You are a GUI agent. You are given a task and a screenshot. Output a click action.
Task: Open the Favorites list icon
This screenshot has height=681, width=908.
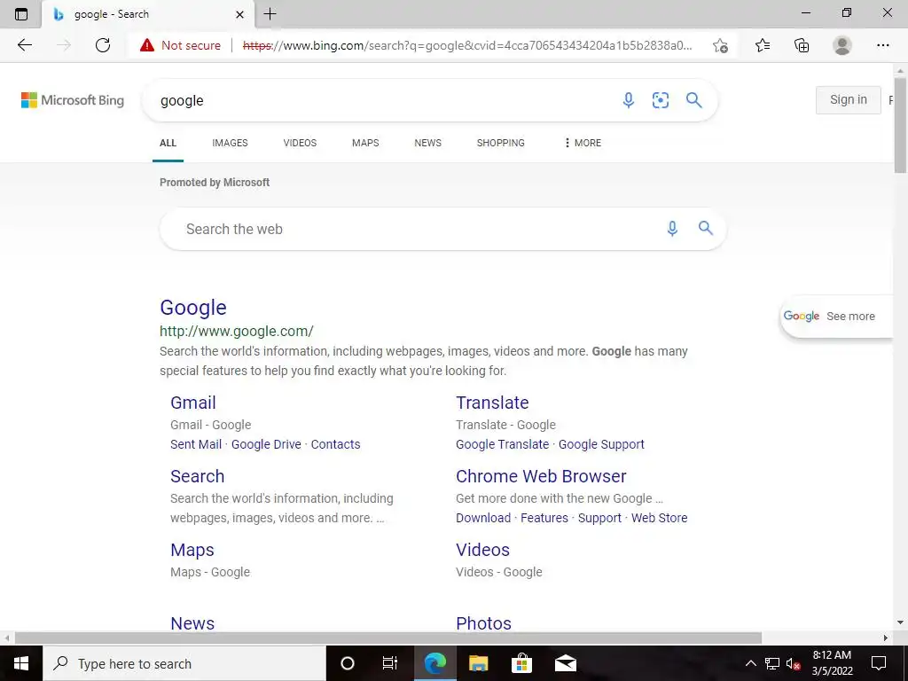click(763, 45)
